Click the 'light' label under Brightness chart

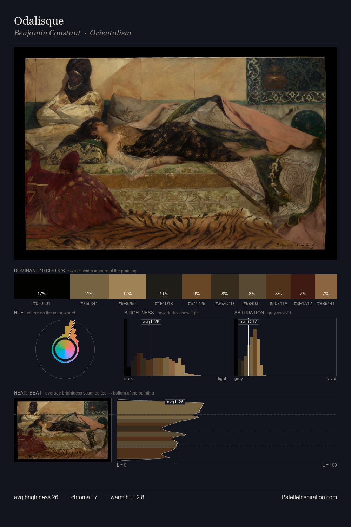(222, 379)
